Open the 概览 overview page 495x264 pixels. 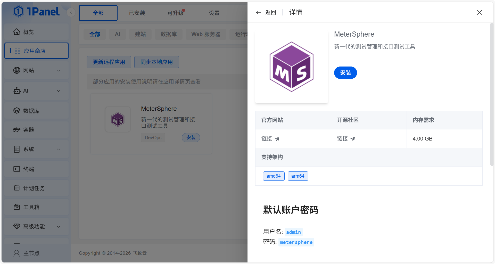click(x=36, y=32)
